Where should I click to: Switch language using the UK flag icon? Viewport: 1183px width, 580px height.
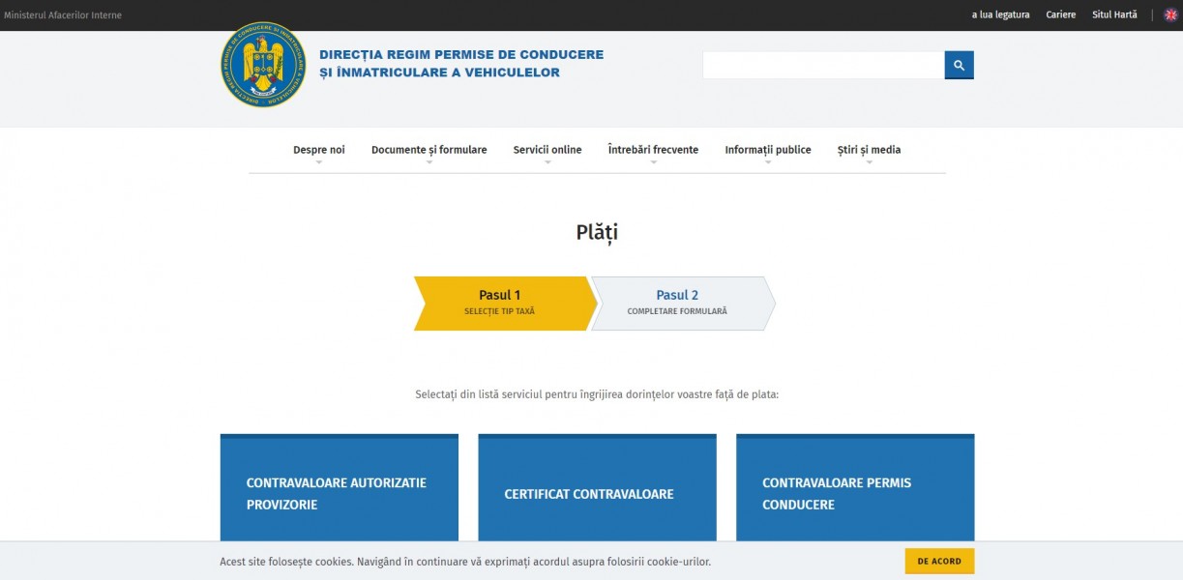tap(1170, 14)
